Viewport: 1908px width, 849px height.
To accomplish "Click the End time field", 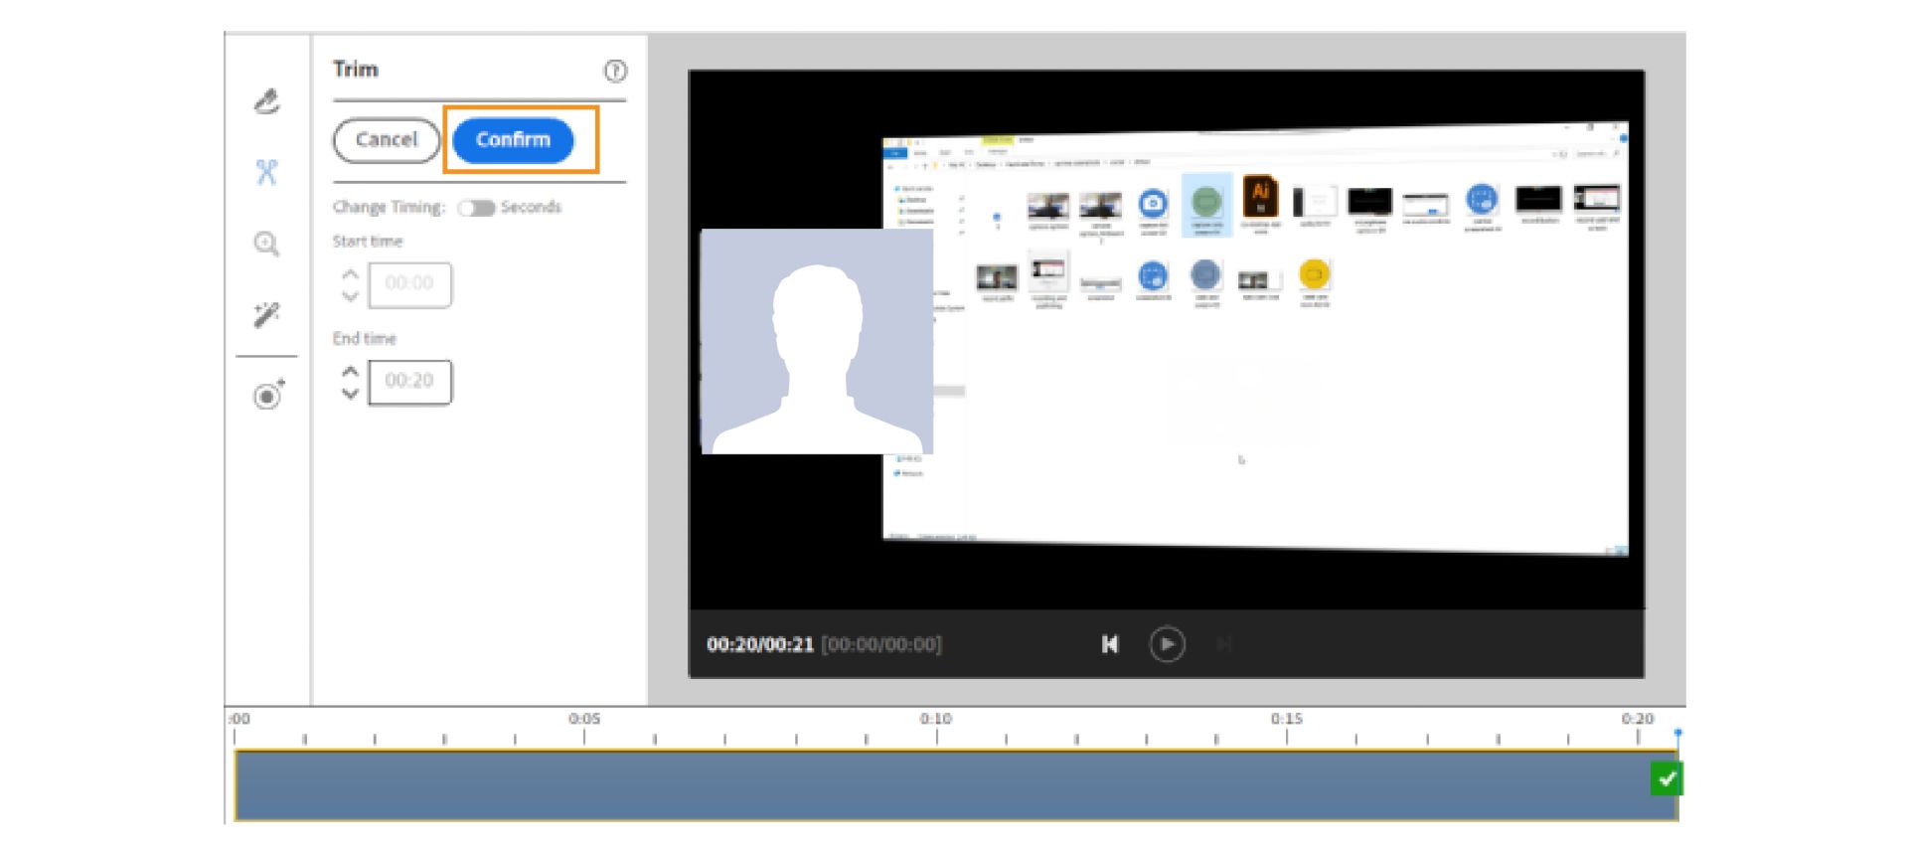I will point(409,382).
